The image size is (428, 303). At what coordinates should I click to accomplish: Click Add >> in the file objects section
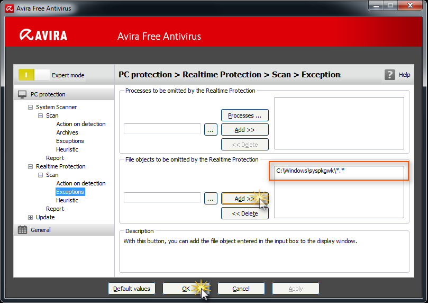(x=245, y=199)
